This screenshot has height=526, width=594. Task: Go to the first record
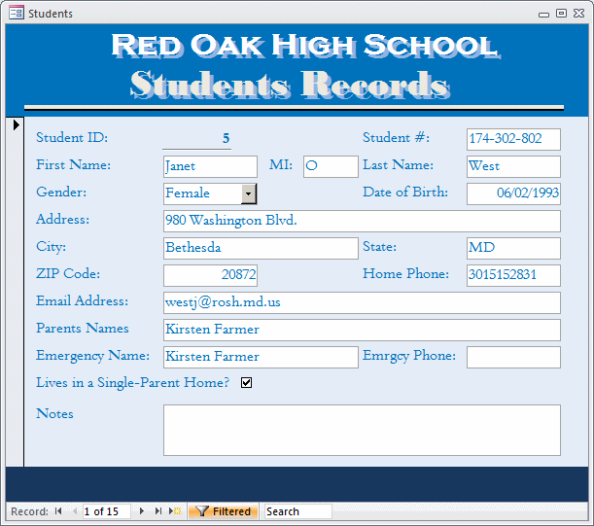(x=58, y=511)
